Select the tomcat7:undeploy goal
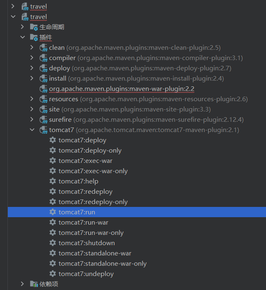Image resolution: width=266 pixels, height=290 pixels. click(86, 274)
